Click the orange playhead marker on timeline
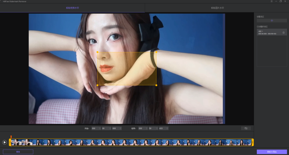This screenshot has height=155, width=289. click(11, 137)
